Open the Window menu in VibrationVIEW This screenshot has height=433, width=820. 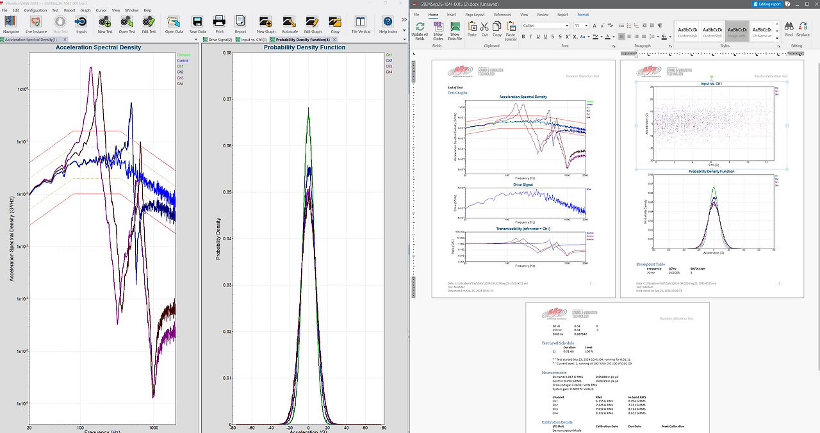click(131, 10)
